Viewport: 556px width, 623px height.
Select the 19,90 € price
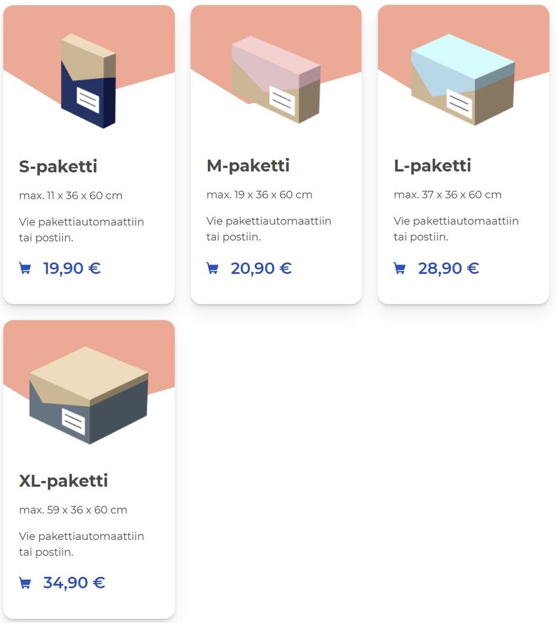72,268
